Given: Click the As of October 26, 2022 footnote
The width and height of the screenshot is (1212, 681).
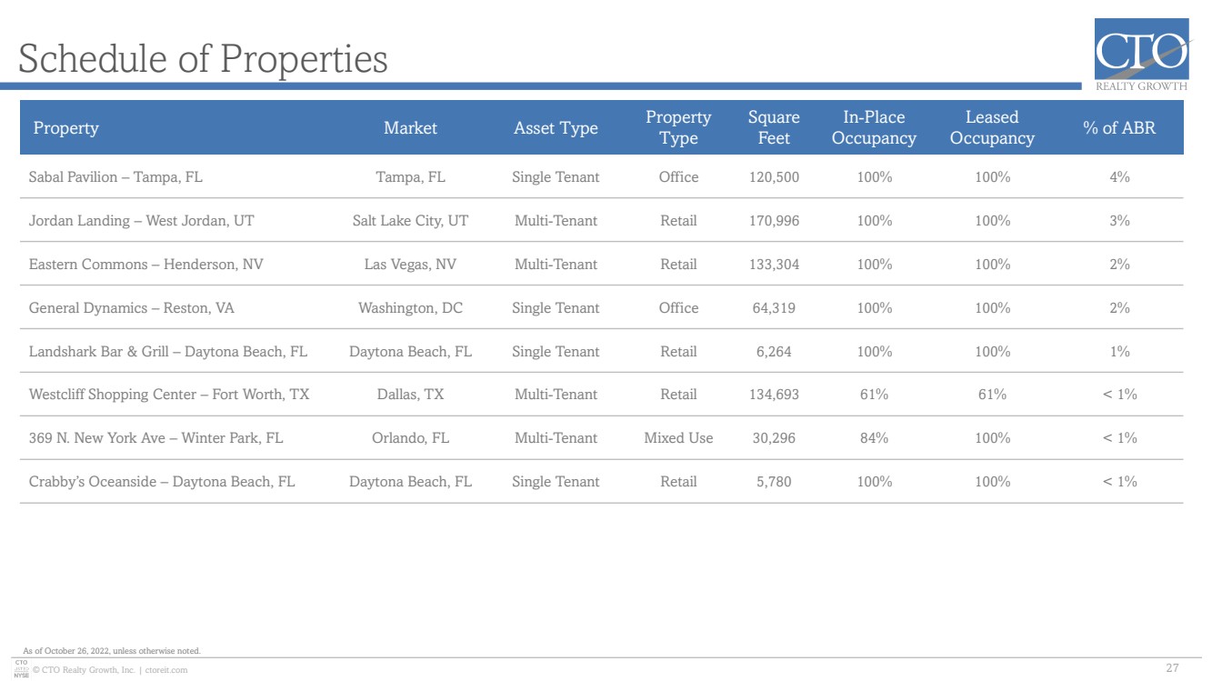Looking at the screenshot, I should [112, 651].
